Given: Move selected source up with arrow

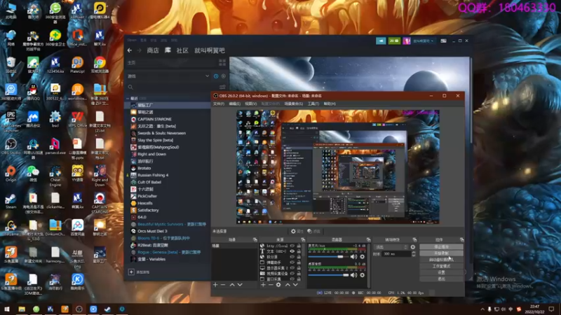Looking at the screenshot, I should (288, 285).
